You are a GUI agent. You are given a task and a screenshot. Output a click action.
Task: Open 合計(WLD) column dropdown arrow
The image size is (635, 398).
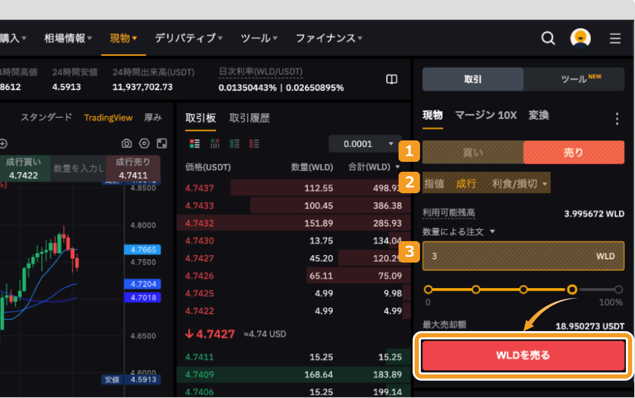click(x=398, y=167)
